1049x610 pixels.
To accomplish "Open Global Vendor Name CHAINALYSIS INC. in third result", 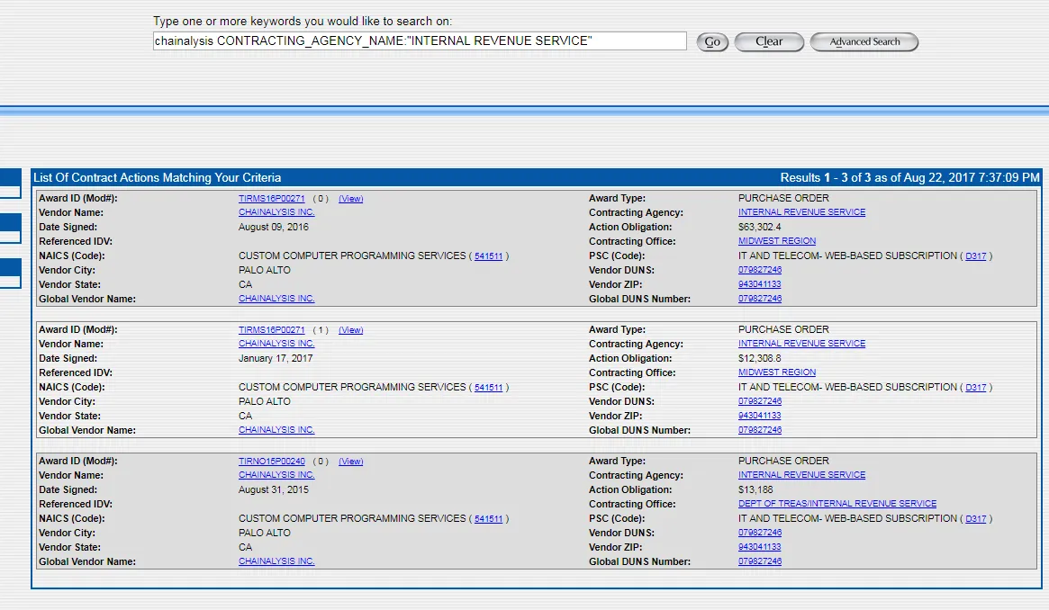I will coord(276,561).
